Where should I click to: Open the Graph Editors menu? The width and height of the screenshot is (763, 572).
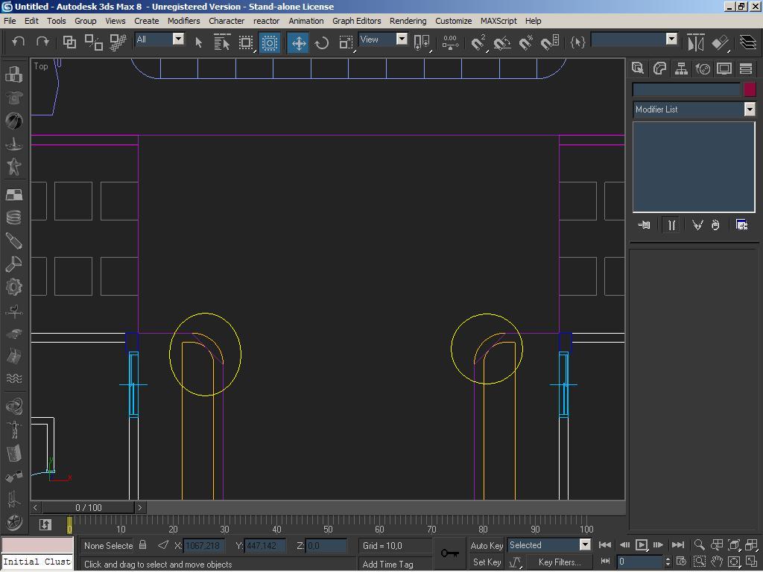(357, 20)
